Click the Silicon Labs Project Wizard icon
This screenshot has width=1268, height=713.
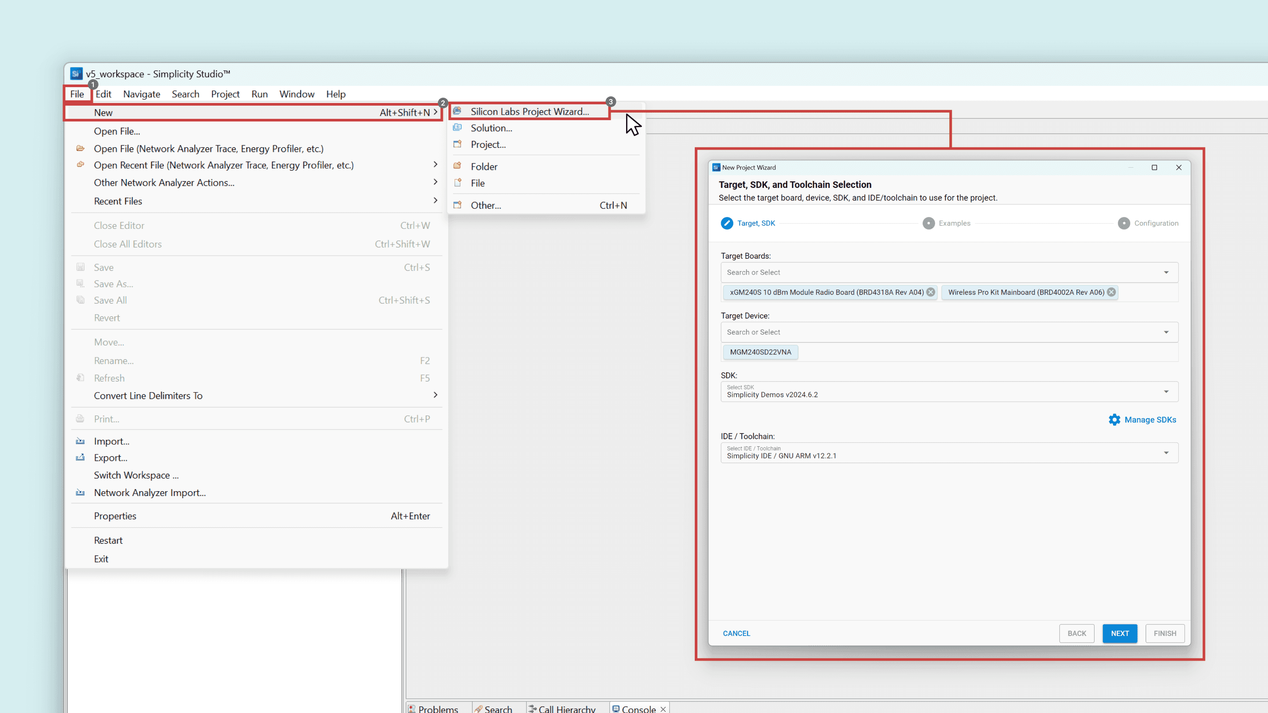coord(457,111)
